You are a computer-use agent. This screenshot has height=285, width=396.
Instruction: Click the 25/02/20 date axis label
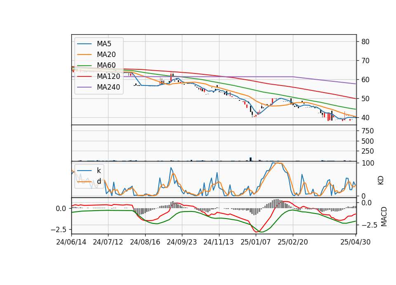pyautogui.click(x=293, y=242)
